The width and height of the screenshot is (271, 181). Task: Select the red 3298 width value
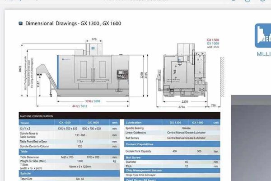88,101
